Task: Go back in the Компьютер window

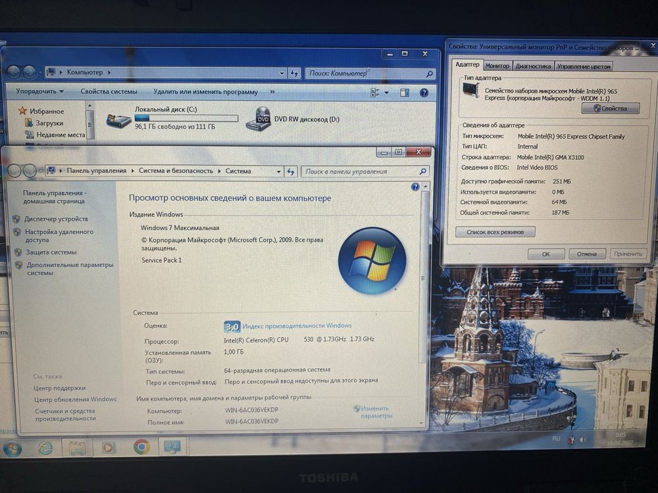Action: pyautogui.click(x=14, y=72)
